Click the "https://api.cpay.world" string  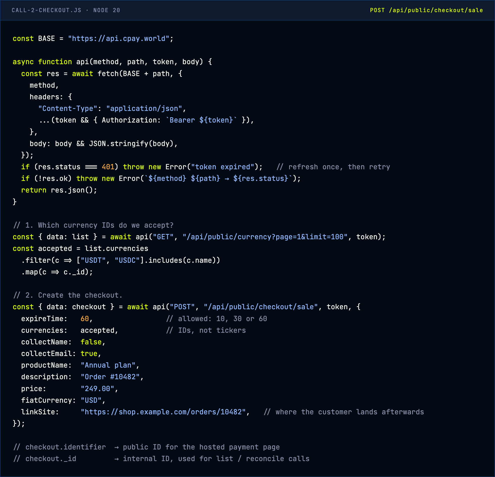click(x=119, y=38)
